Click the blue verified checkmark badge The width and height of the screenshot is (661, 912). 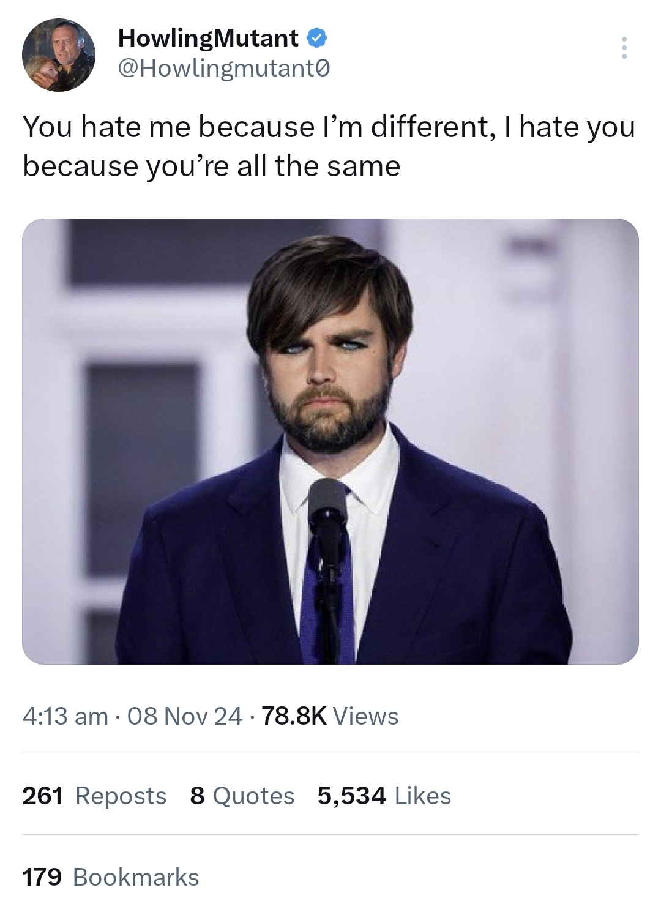(316, 39)
